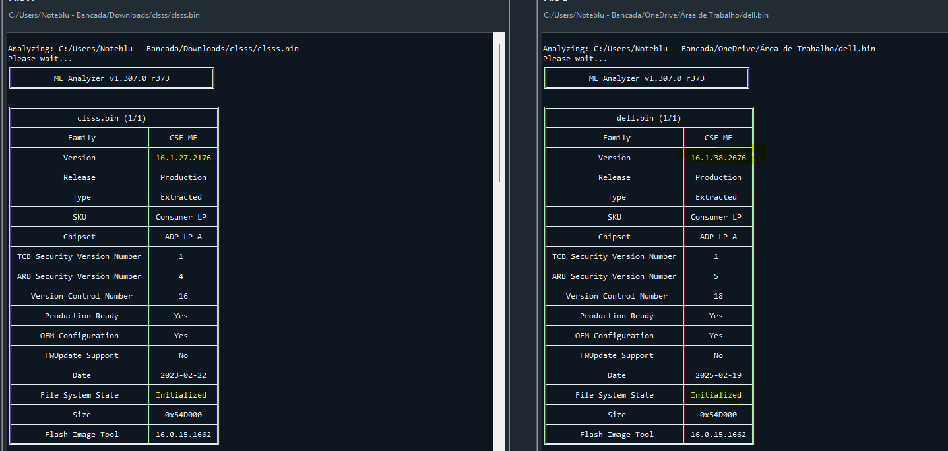This screenshot has height=451, width=948.
Task: Select the dell.bin (1/1) table header
Action: [648, 118]
